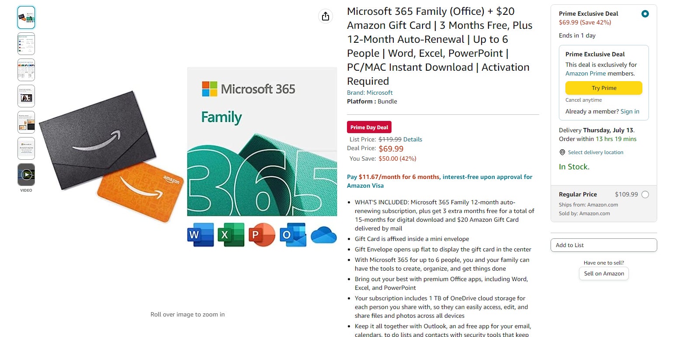Image resolution: width=676 pixels, height=337 pixels.
Task: Open the second thumbnail in the image strip
Action: [x=26, y=44]
